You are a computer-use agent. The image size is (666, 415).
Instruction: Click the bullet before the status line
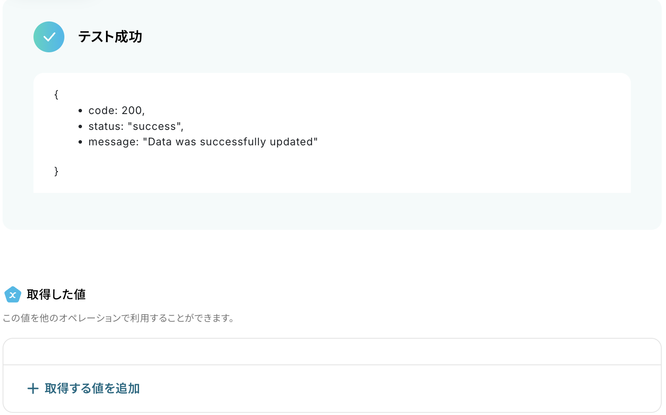click(80, 127)
